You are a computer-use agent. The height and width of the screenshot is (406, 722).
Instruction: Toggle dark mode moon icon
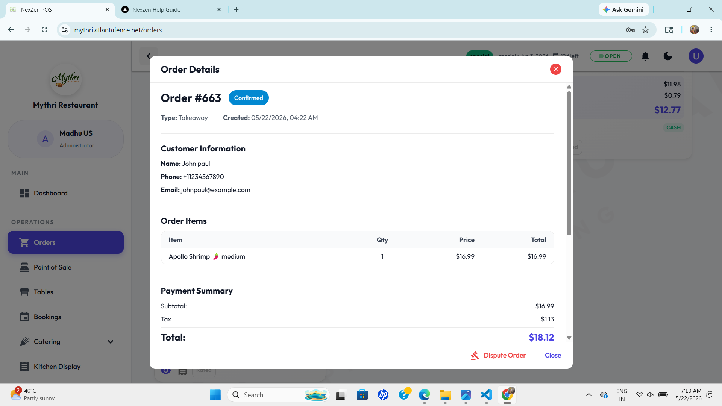pyautogui.click(x=668, y=56)
